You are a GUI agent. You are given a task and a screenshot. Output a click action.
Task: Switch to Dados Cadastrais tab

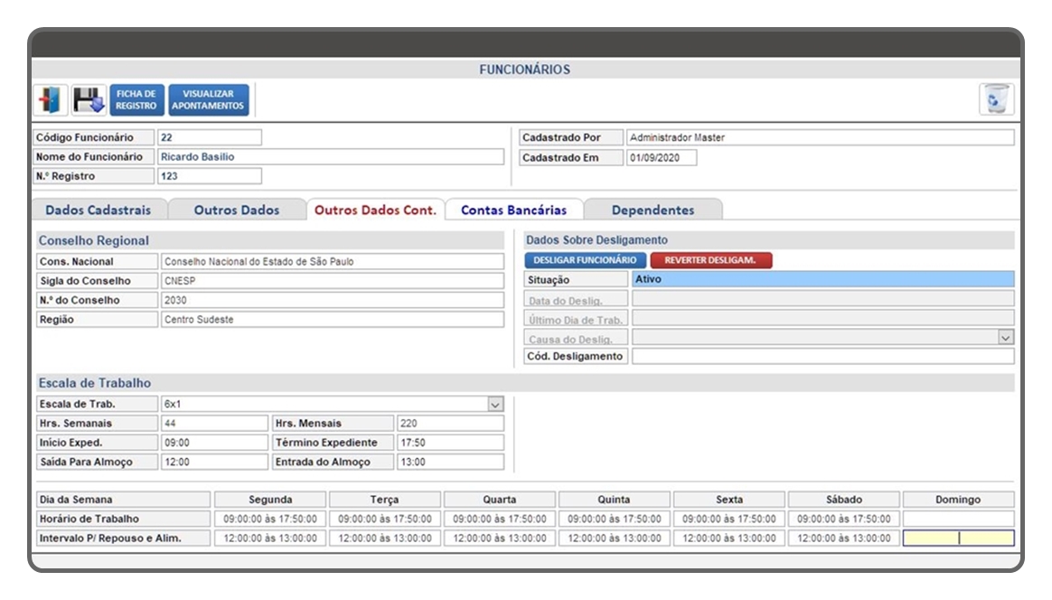(99, 210)
